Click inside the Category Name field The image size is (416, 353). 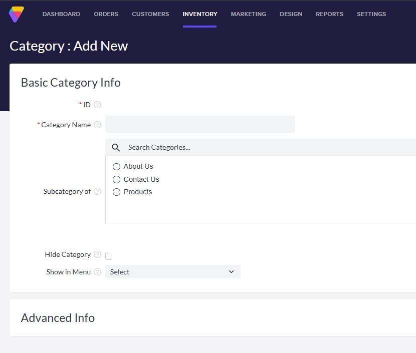(199, 124)
